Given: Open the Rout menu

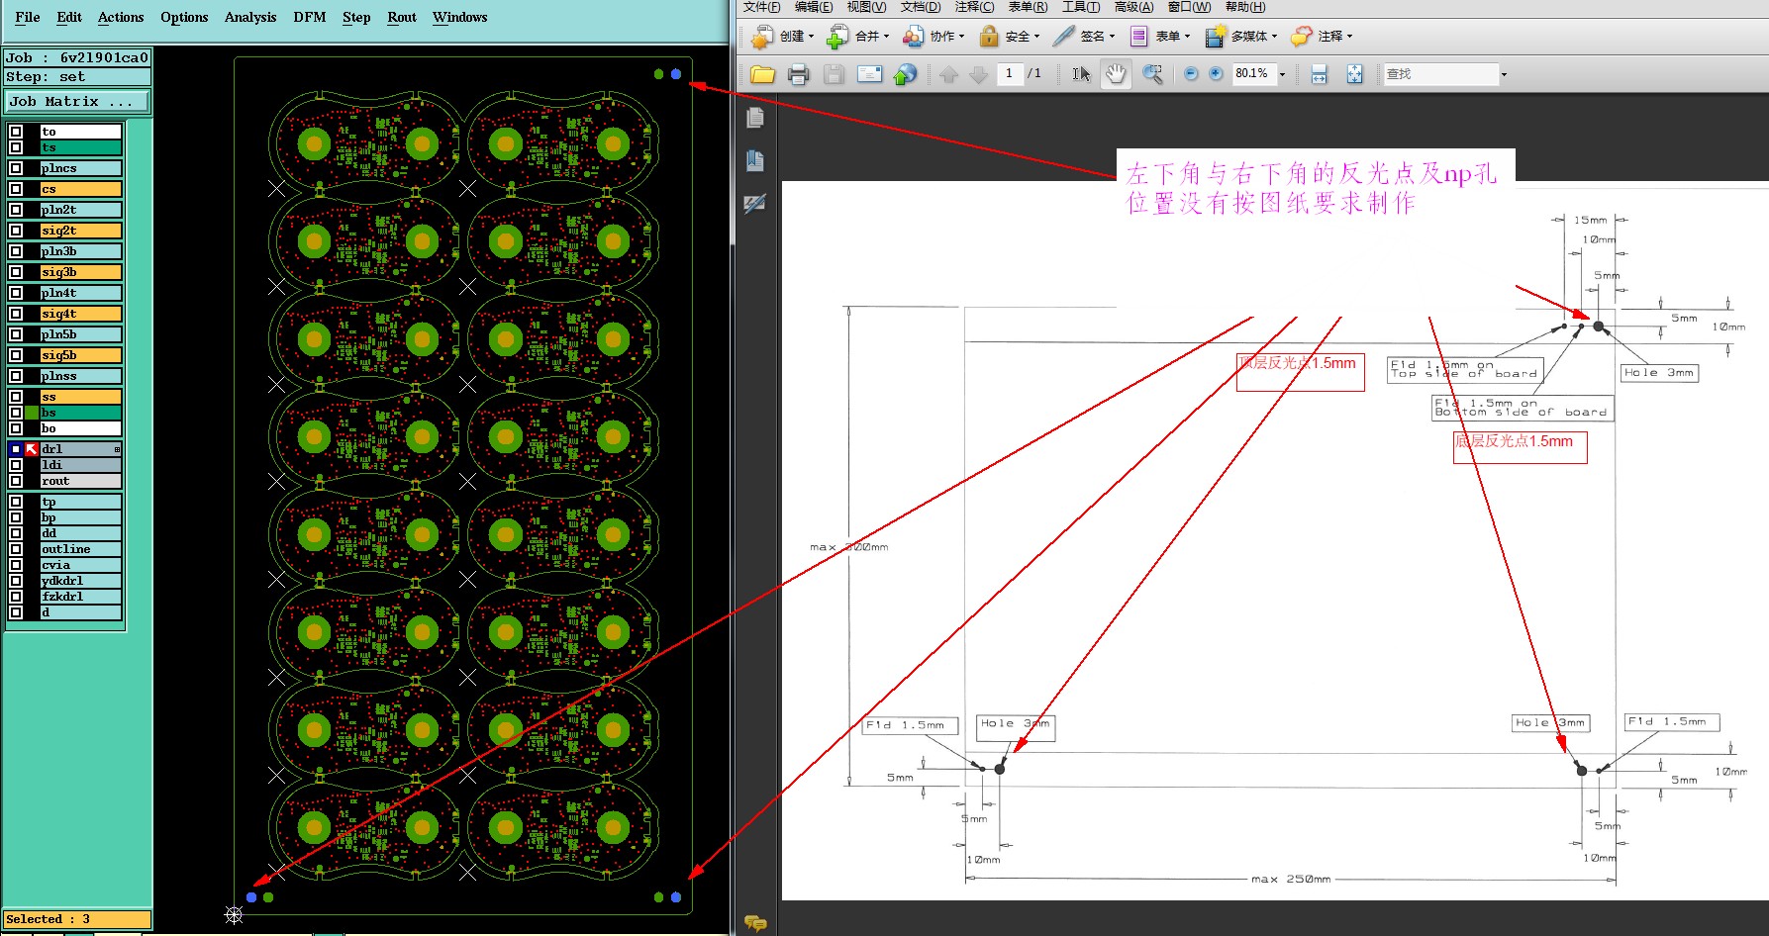Looking at the screenshot, I should click(402, 17).
